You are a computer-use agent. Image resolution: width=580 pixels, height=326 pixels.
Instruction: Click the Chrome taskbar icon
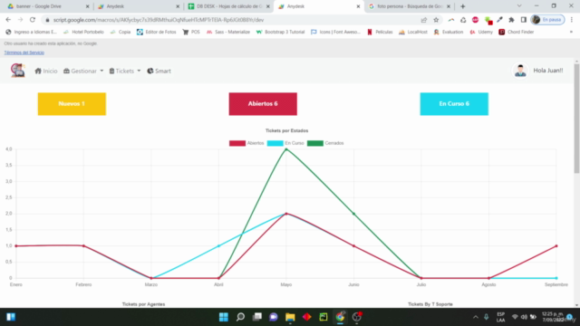(x=340, y=317)
